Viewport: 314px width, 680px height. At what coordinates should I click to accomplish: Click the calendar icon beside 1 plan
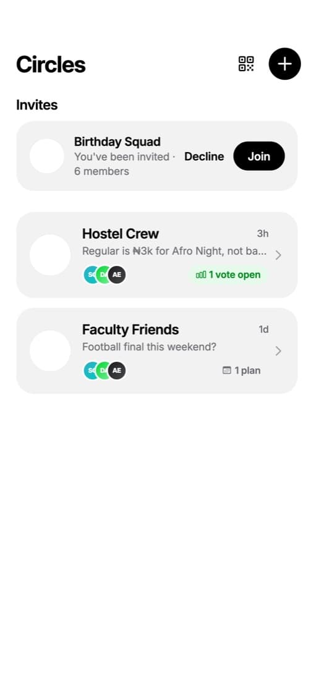click(x=226, y=370)
